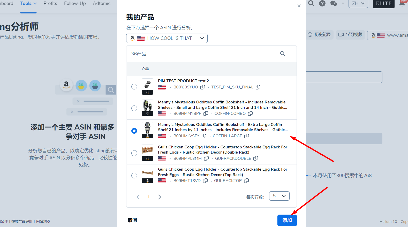Go to next page of products
This screenshot has height=227, width=408.
coord(160,197)
